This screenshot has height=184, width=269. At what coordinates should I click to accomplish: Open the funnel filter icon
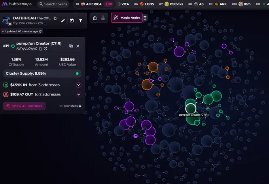click(81, 21)
